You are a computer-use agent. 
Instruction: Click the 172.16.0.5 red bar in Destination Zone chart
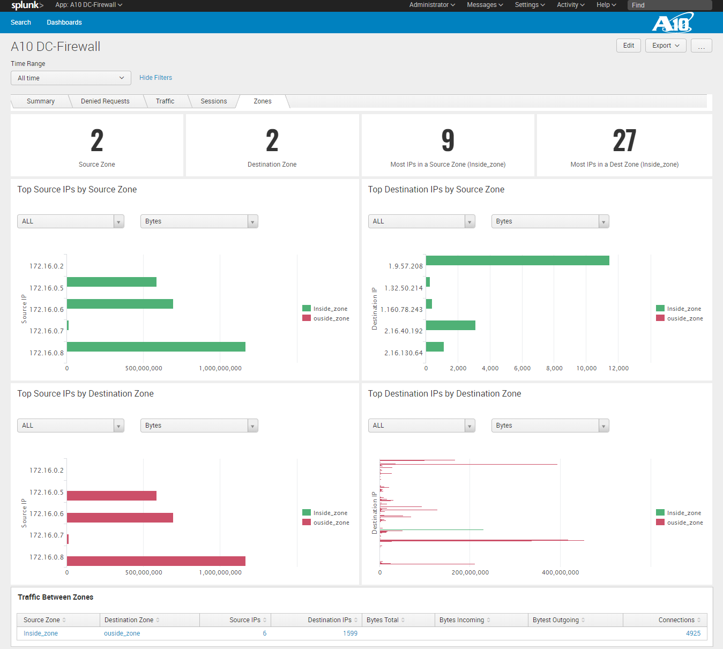coord(111,496)
